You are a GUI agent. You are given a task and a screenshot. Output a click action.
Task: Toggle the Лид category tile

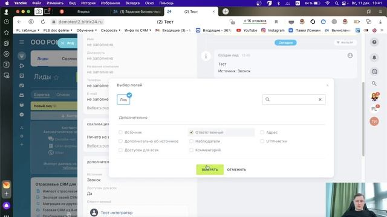point(123,99)
